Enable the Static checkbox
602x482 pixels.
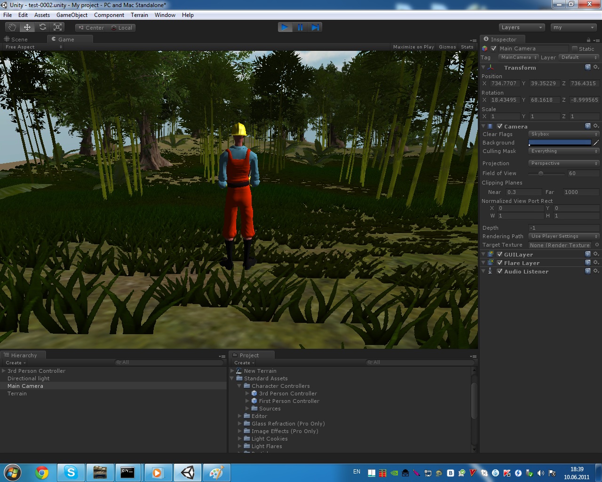575,48
